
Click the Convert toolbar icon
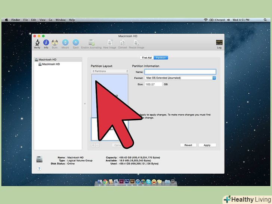pyautogui.click(x=123, y=42)
